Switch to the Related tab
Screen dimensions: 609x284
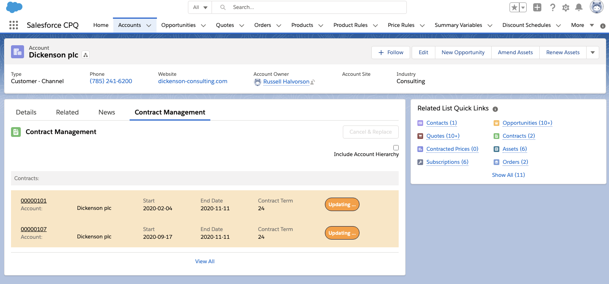(x=67, y=112)
